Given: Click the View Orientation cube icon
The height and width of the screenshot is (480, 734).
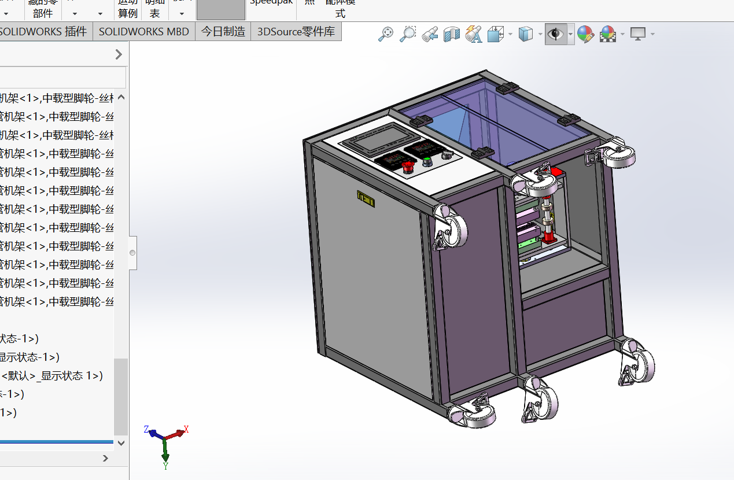Looking at the screenshot, I should [495, 34].
